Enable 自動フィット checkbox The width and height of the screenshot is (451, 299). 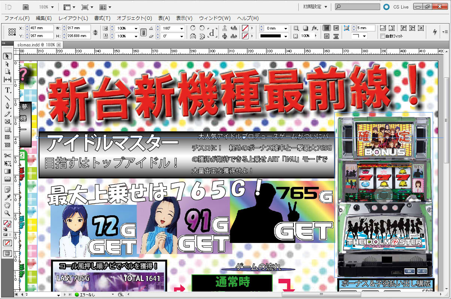click(x=382, y=36)
